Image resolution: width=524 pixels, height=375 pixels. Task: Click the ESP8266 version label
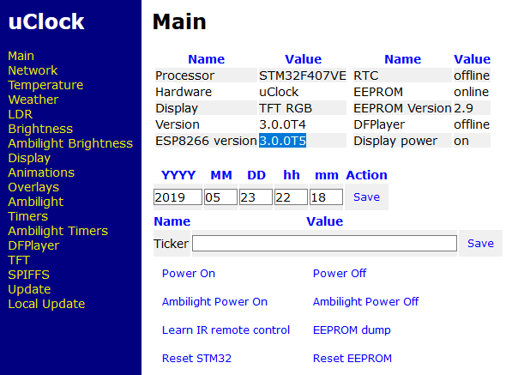[x=206, y=141]
